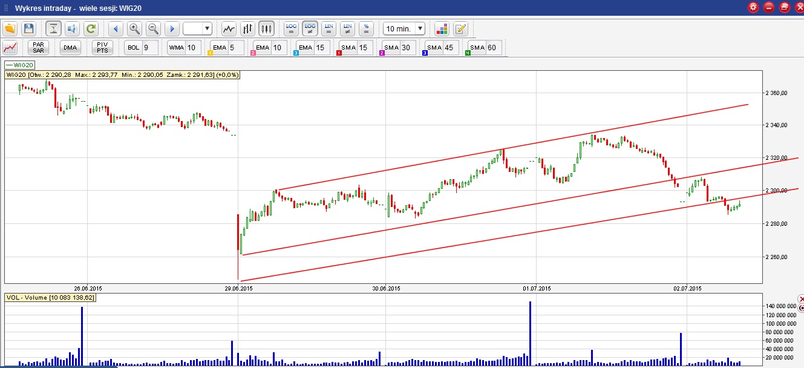Save the chart with the floppy disk icon

click(28, 28)
